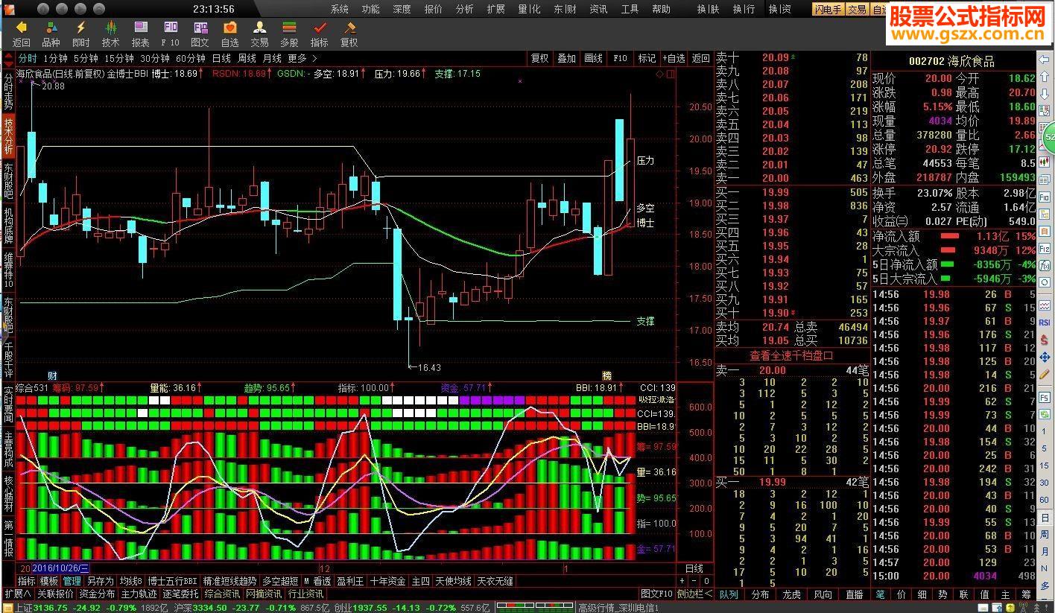
Task: Click the 图文F10 button at bottom
Action: 657,594
